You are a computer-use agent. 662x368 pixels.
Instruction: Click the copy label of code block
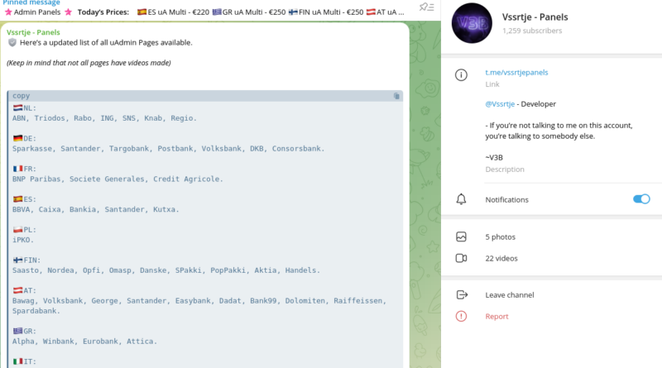22,96
